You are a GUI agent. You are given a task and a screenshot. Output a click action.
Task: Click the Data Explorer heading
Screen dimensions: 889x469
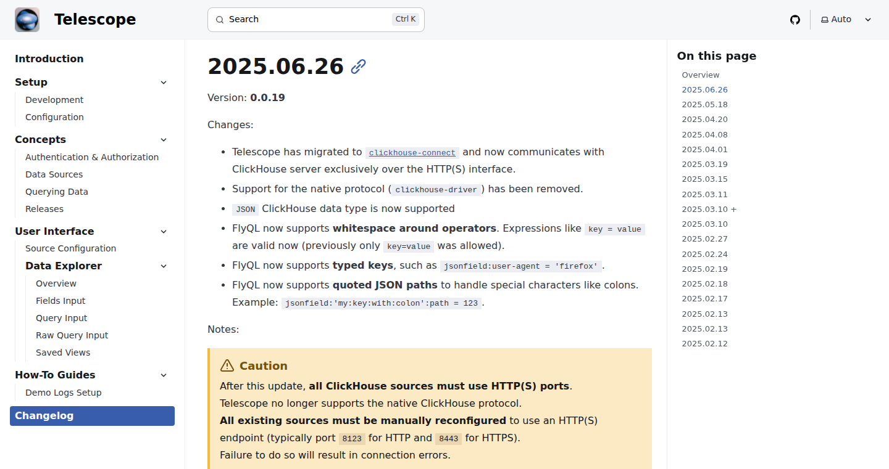click(x=64, y=266)
